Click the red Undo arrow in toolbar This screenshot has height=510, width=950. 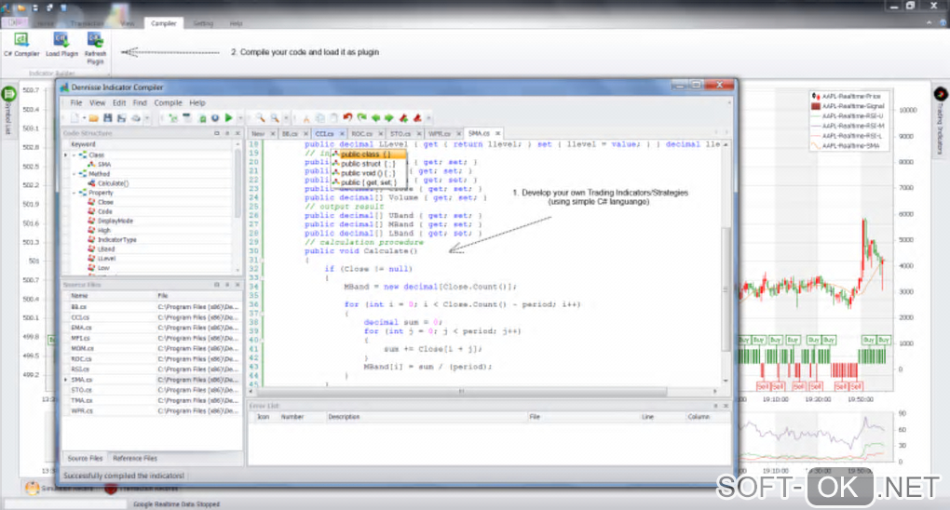pyautogui.click(x=347, y=118)
